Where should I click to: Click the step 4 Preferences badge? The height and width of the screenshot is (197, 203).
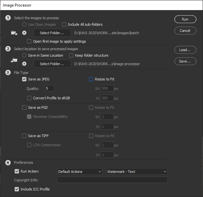[8, 162]
